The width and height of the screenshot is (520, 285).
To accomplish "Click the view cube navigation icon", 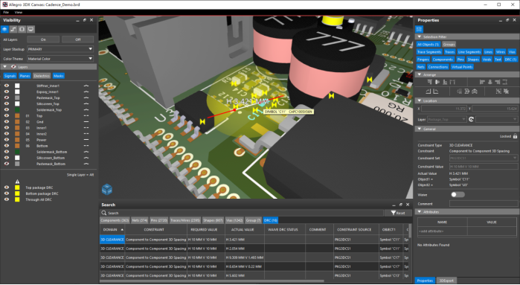I will tap(107, 190).
